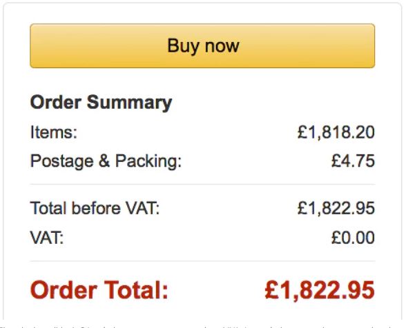Click the red Order Total: label
The width and height of the screenshot is (406, 328).
(99, 290)
